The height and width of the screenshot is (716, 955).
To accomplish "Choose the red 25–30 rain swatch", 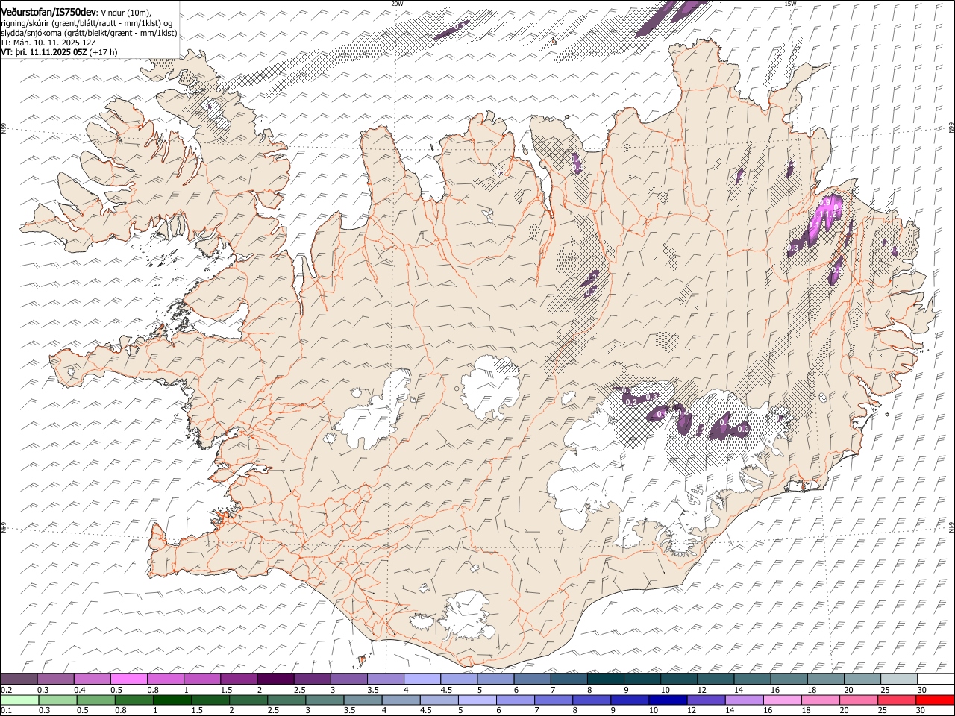I will click(x=898, y=700).
